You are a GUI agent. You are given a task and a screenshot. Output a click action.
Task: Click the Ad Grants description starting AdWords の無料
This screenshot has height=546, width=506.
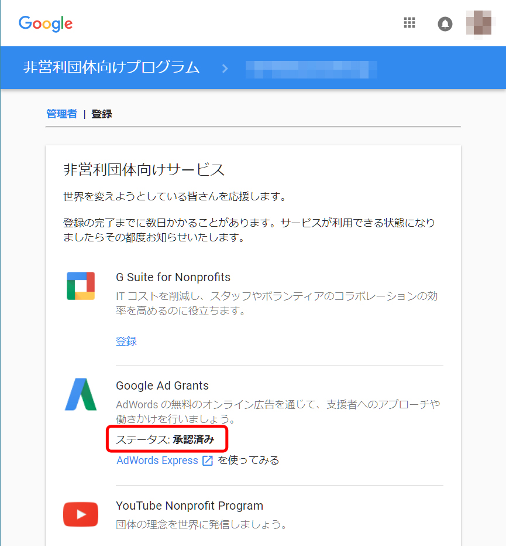coord(278,412)
